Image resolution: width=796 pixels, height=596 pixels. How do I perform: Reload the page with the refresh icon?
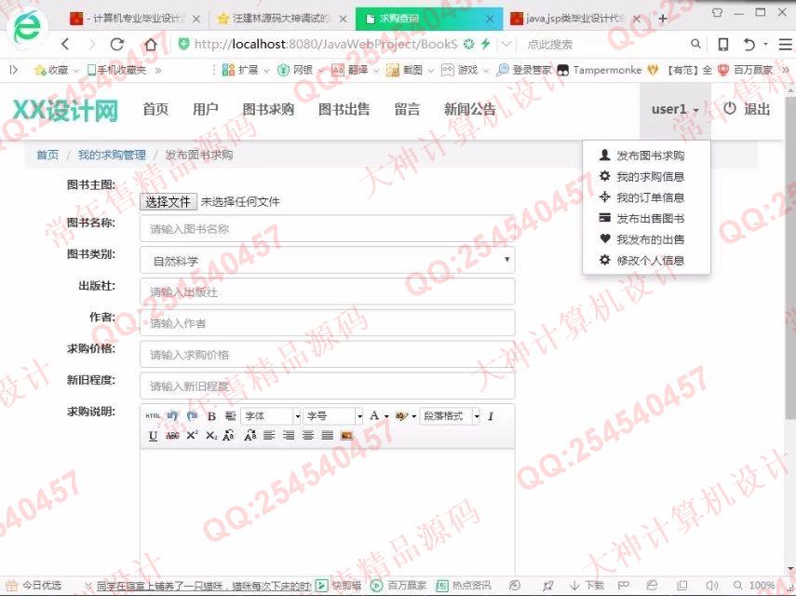[117, 45]
